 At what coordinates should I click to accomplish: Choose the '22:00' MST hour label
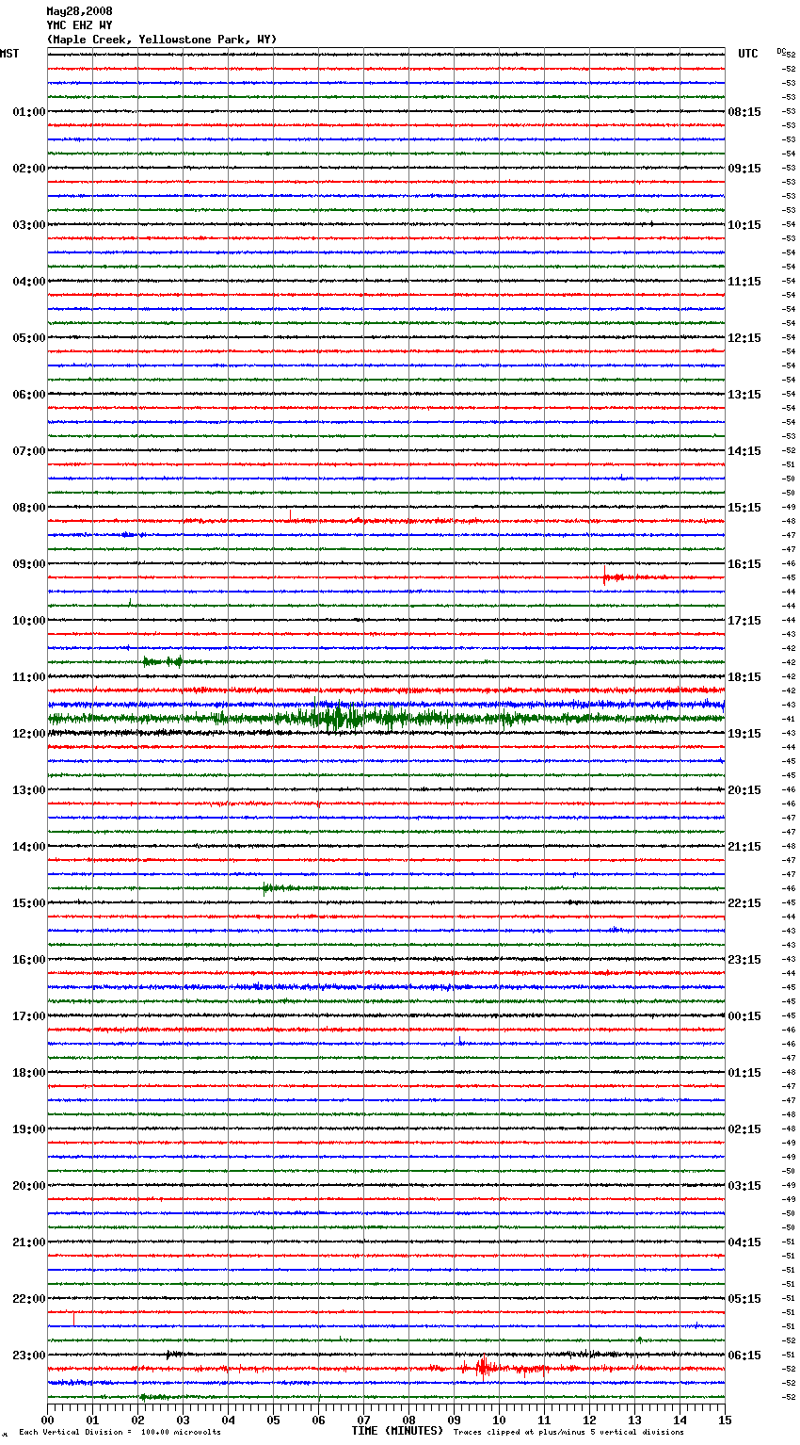(x=29, y=1299)
